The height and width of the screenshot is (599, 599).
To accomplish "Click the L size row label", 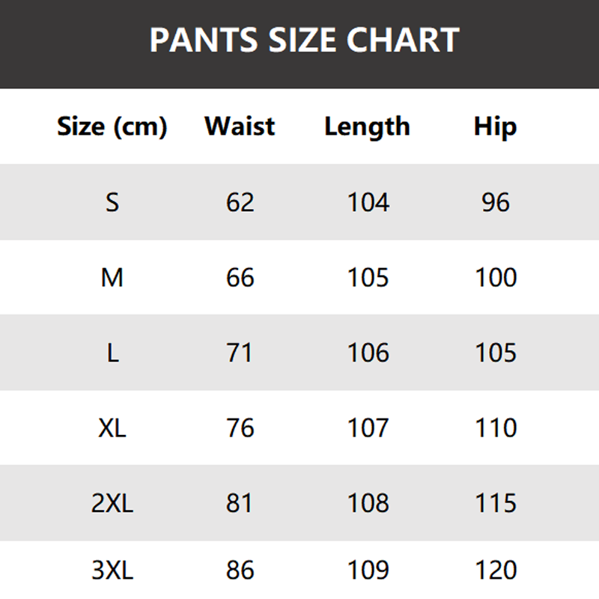I will 112,353.
